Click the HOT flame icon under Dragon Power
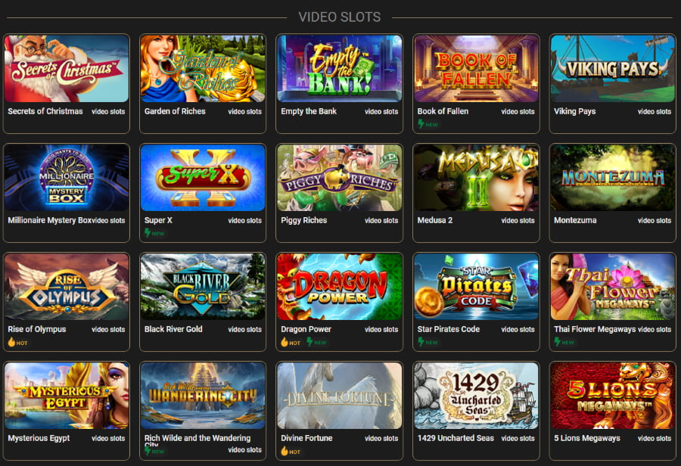681x466 pixels. (285, 342)
